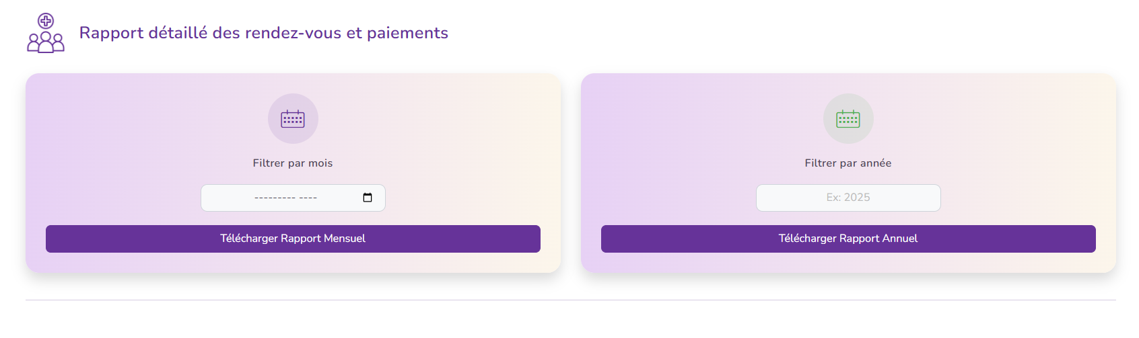This screenshot has width=1139, height=338.
Task: Click Télécharger Rapport Annuel button
Action: click(x=848, y=239)
